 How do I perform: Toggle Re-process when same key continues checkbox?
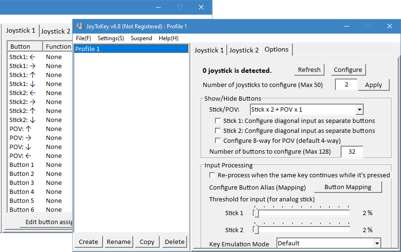(212, 175)
